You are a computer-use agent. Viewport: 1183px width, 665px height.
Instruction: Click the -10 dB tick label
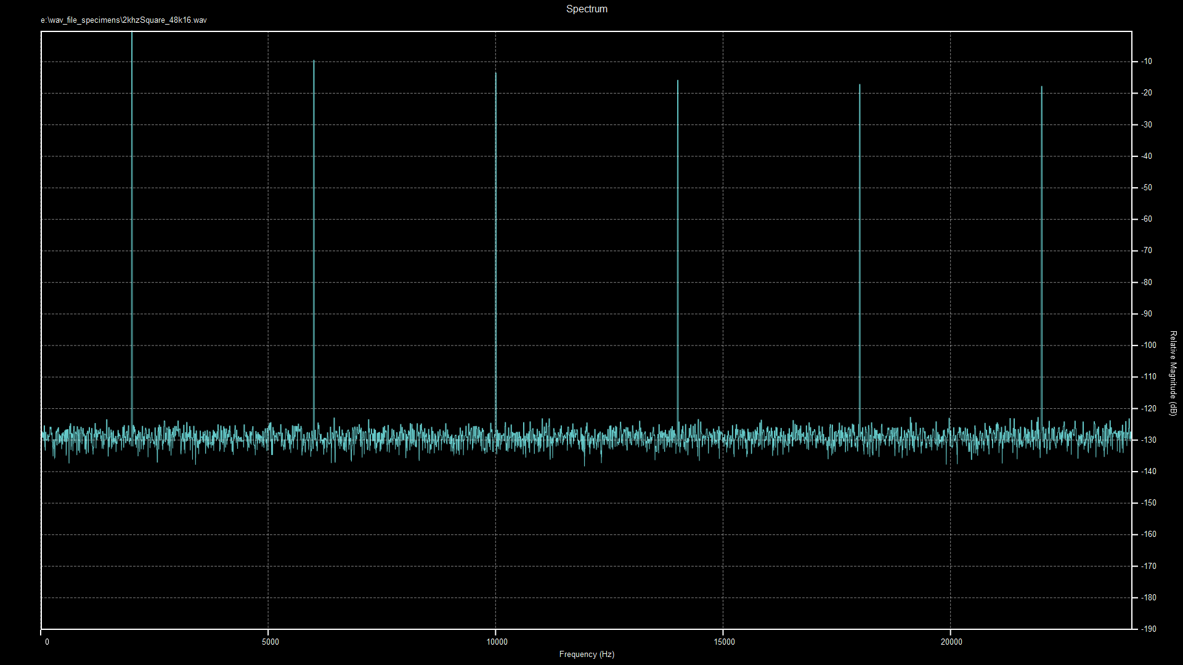pos(1147,62)
